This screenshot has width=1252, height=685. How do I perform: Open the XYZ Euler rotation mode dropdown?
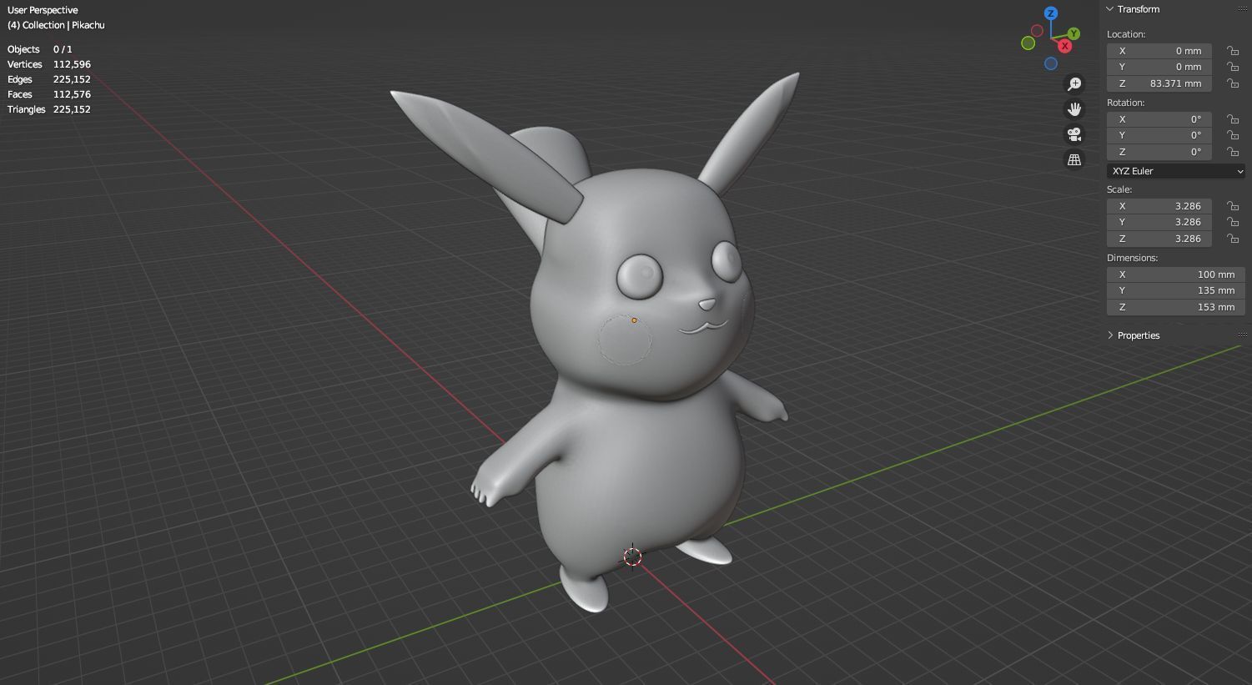pyautogui.click(x=1176, y=171)
